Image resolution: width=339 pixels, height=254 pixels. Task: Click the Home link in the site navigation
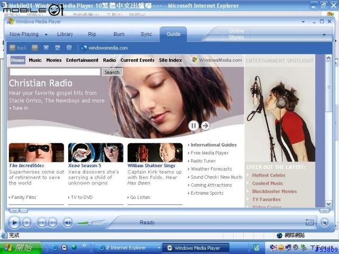click(17, 60)
